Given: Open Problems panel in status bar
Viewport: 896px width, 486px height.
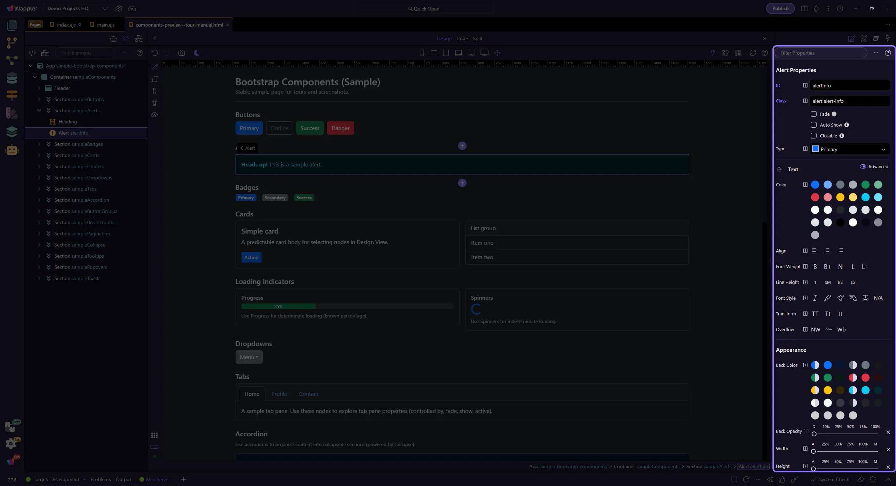Looking at the screenshot, I should click(100, 479).
